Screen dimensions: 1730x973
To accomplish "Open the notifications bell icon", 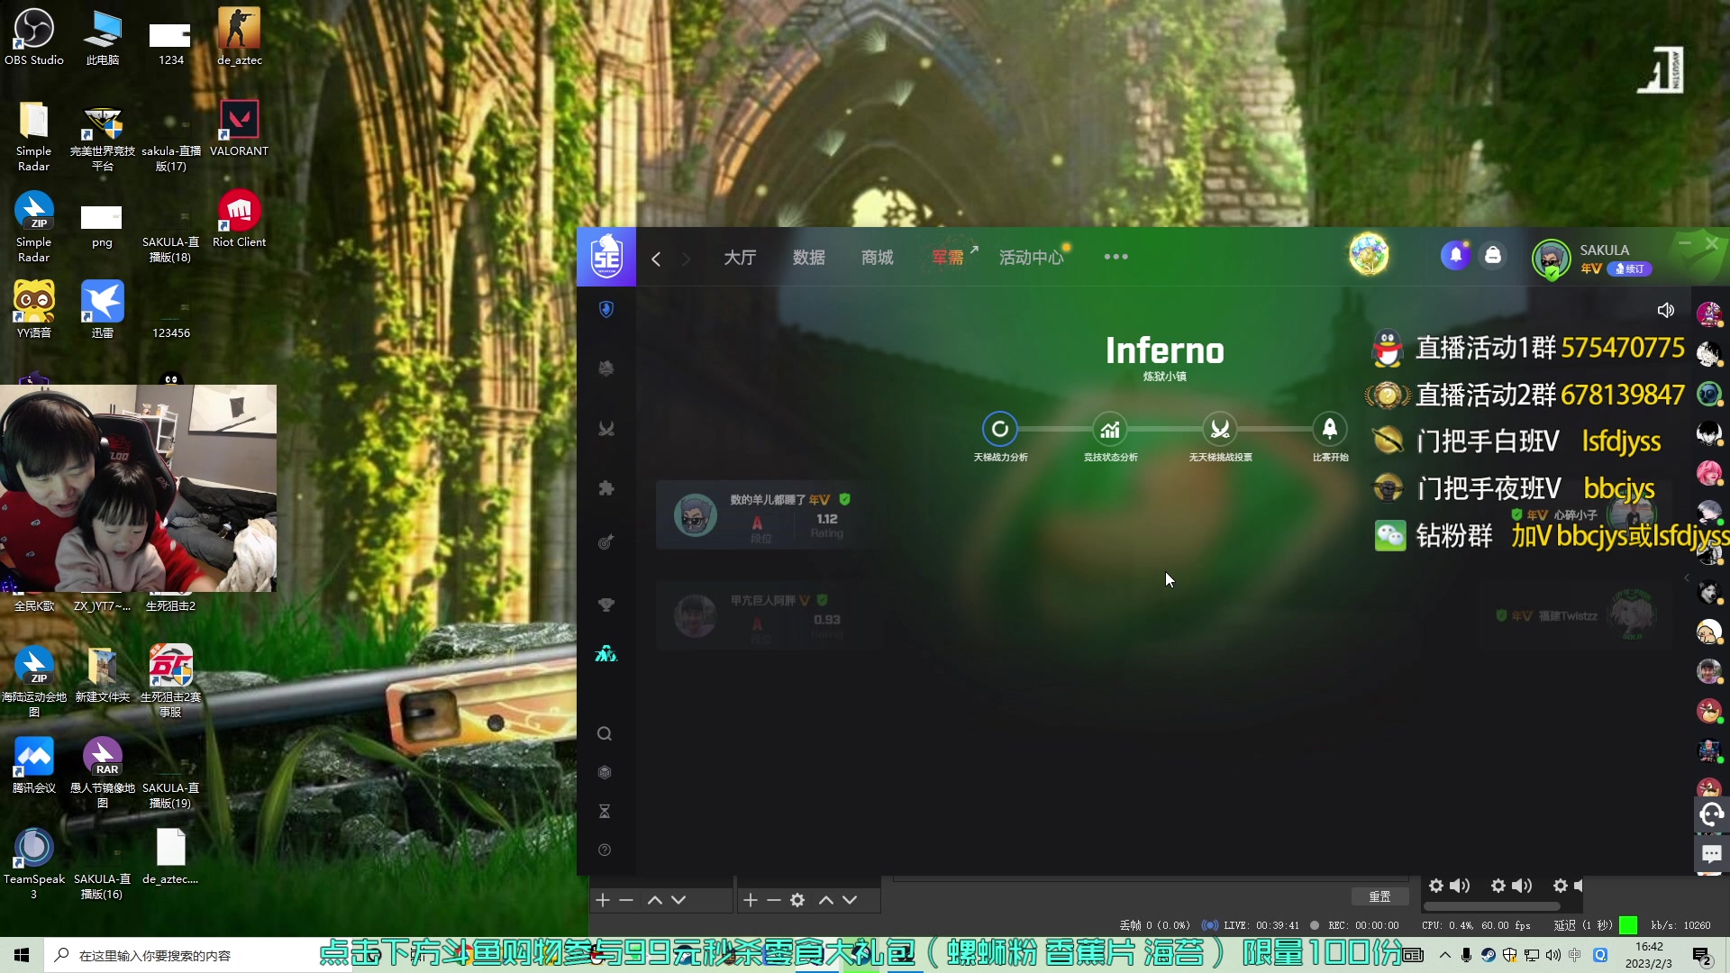I will (1455, 256).
